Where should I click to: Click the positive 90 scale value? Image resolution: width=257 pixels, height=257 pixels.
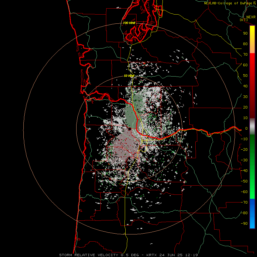click(x=245, y=33)
